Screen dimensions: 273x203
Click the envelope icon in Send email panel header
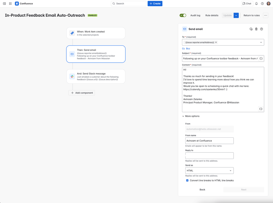pos(185,29)
